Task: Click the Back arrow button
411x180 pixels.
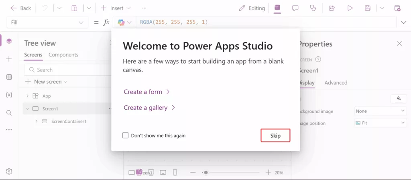Action: pos(20,8)
